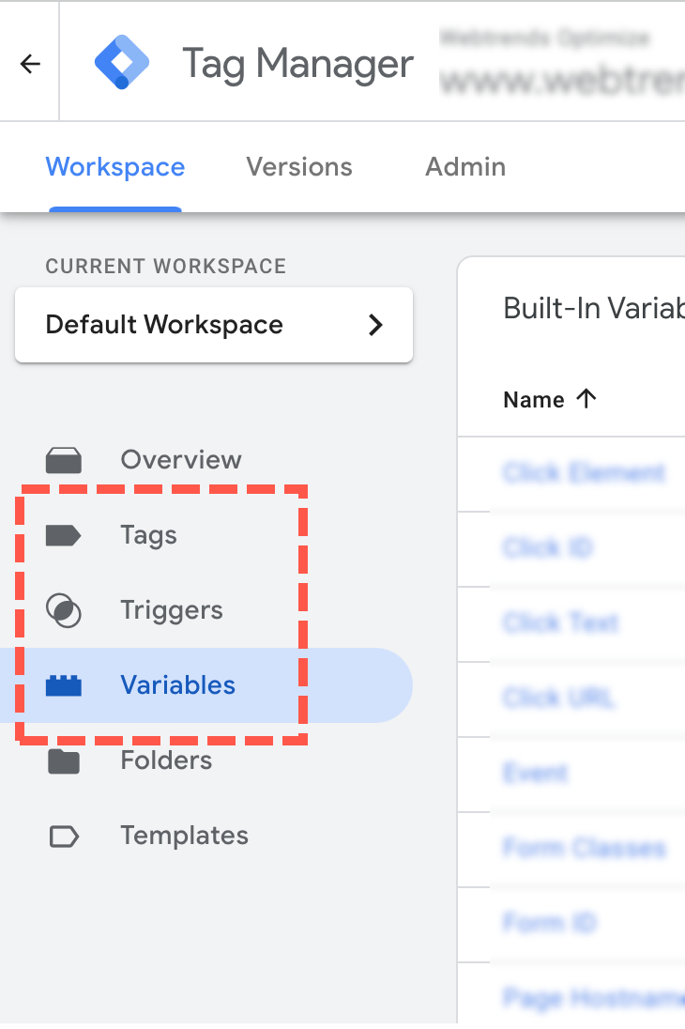Click the back arrow icon
Viewport: 685px width, 1029px height.
[31, 64]
